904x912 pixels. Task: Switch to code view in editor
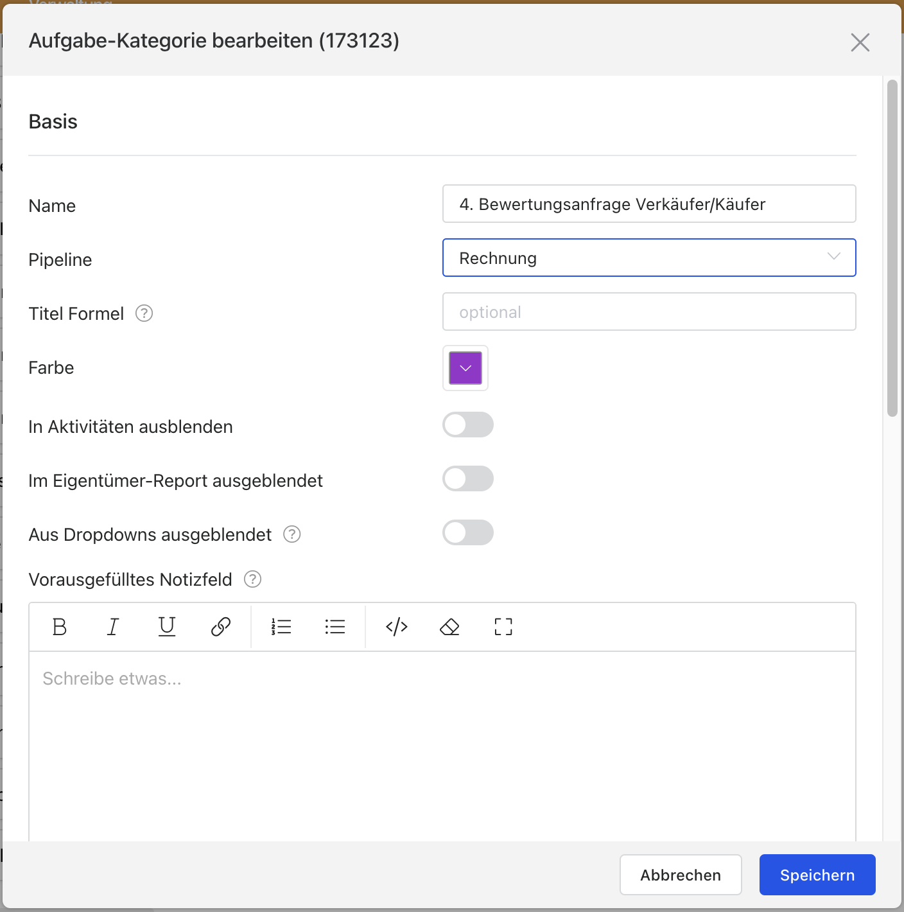pos(397,626)
